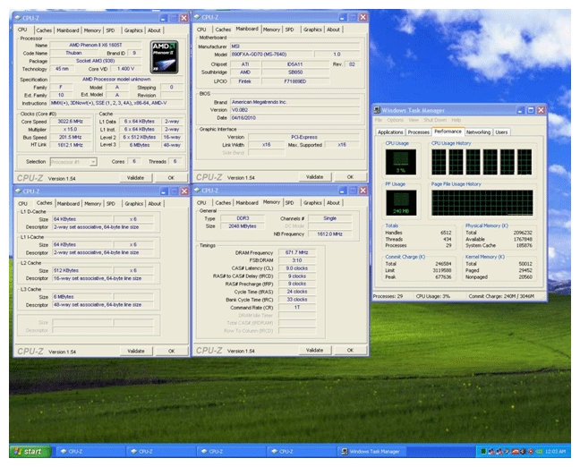
Task: Open Options menu in Task Manager
Action: coord(395,120)
